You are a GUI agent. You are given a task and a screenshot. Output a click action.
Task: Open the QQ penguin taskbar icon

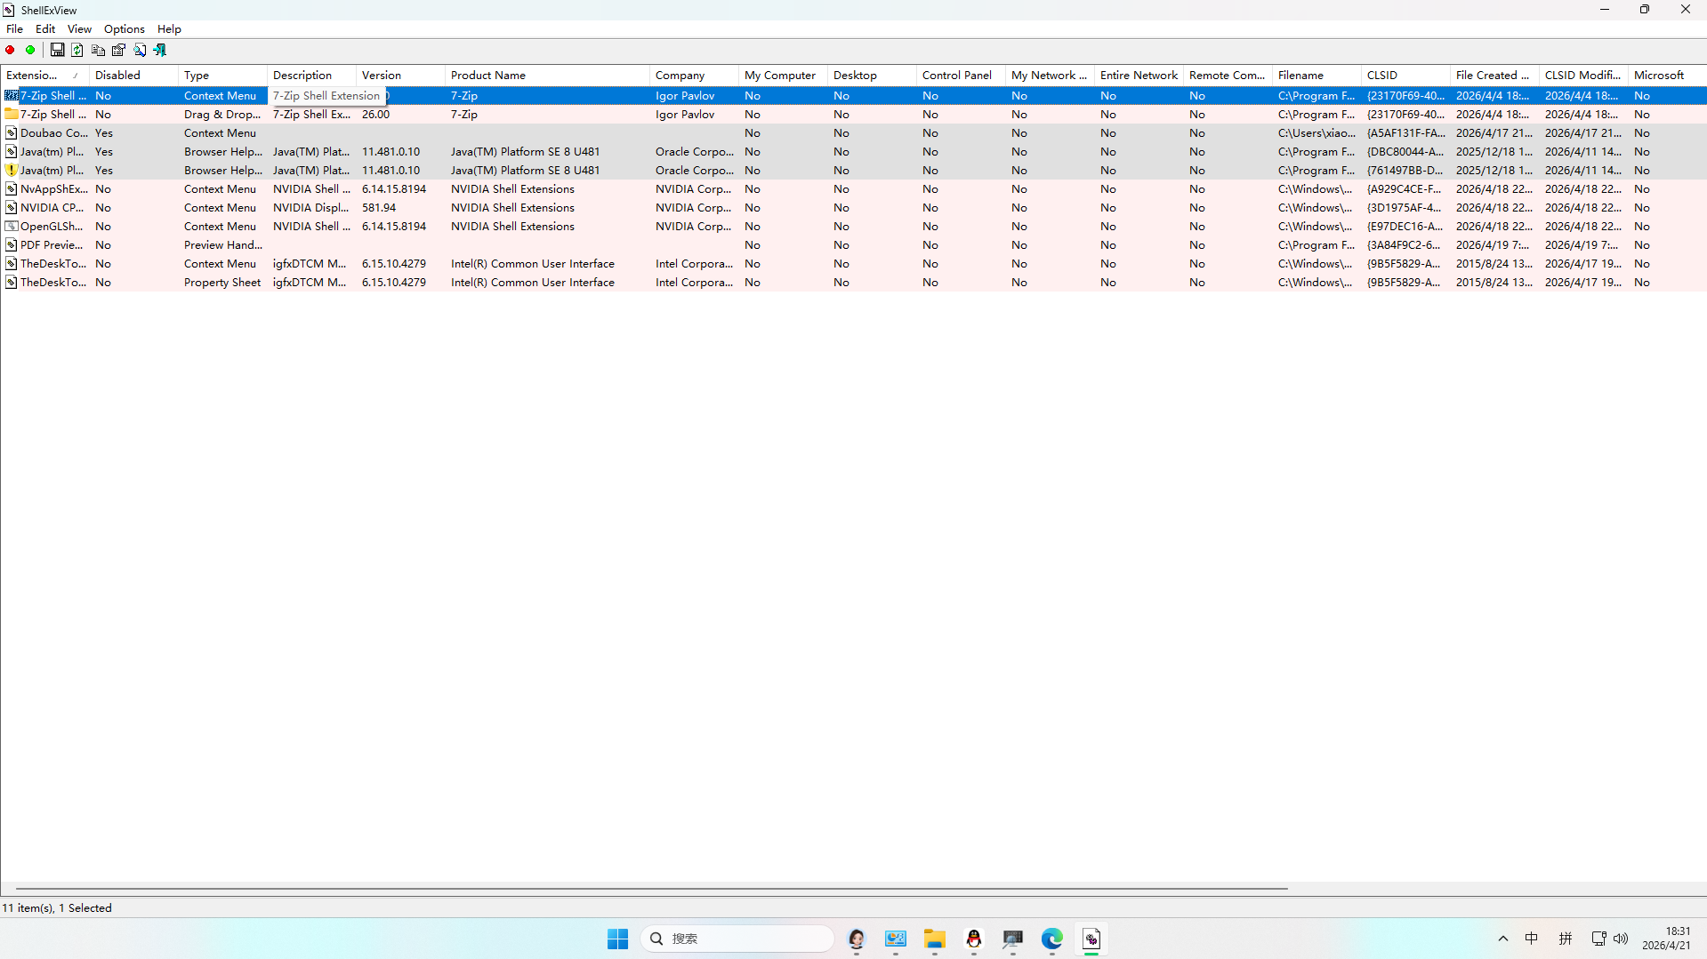click(x=974, y=939)
